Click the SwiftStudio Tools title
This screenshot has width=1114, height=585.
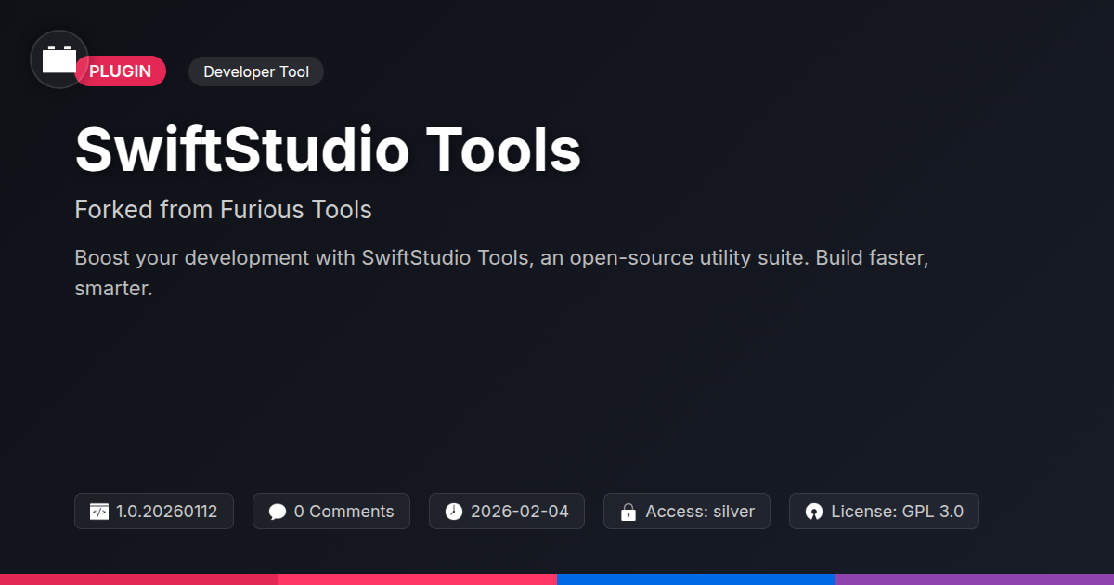pos(328,149)
